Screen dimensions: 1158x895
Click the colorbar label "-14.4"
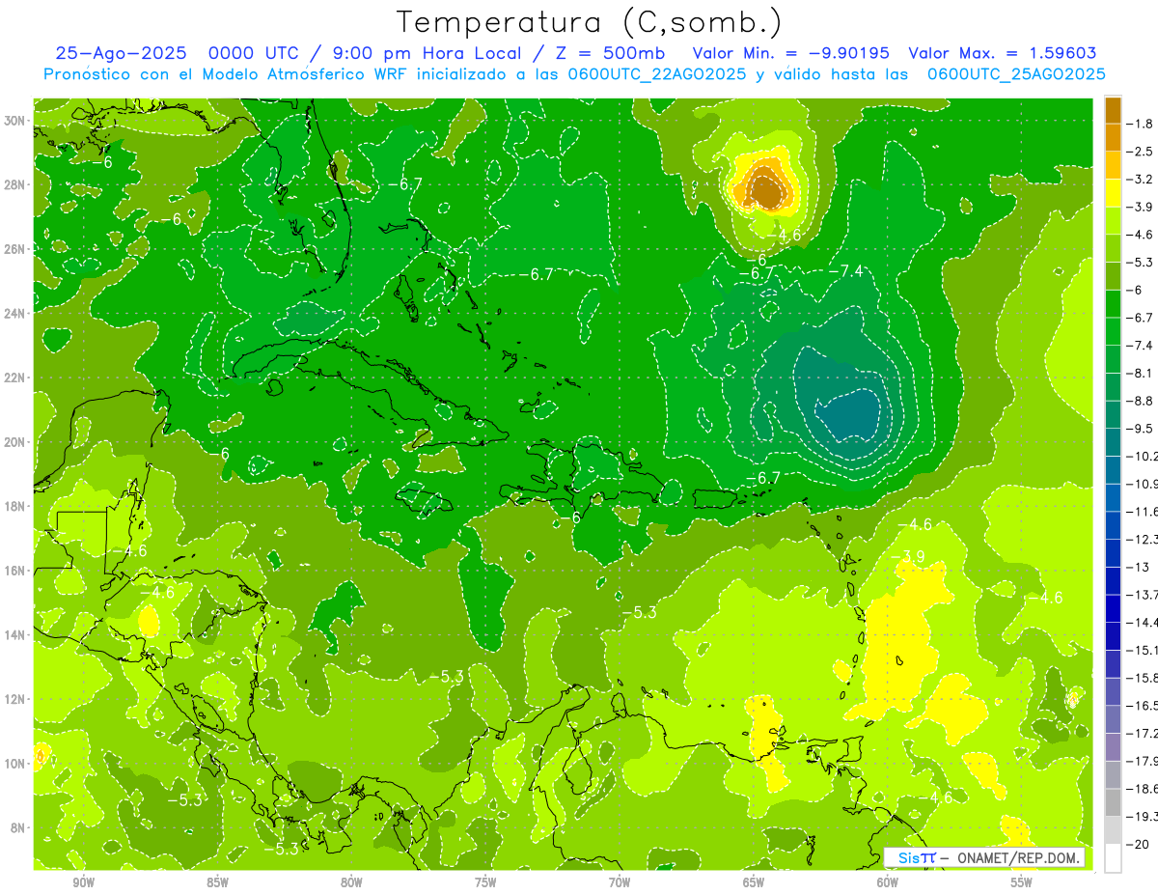coord(1143,622)
